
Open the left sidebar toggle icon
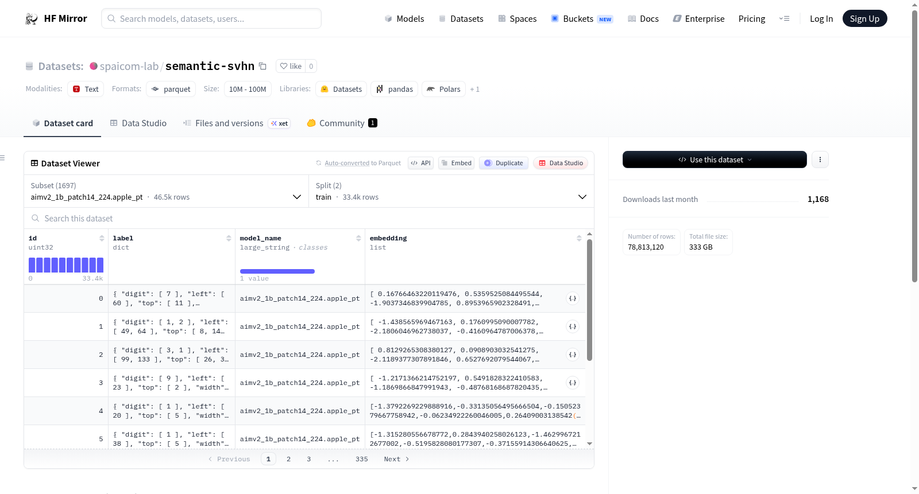(2, 158)
